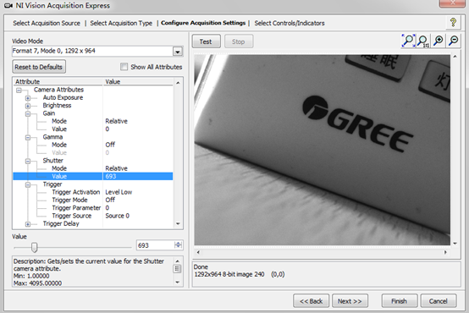Click the zoom out magnifier icon
This screenshot has height=313, width=469.
click(x=454, y=41)
